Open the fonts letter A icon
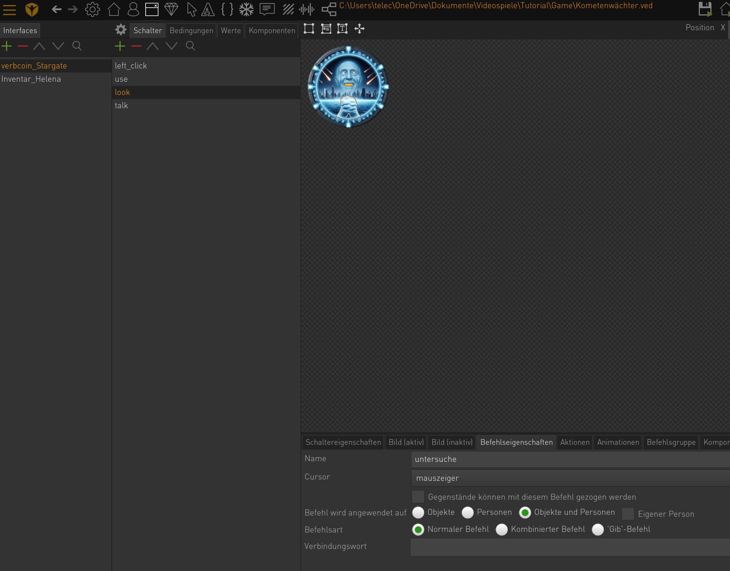Viewport: 730px width, 571px height. [x=208, y=10]
